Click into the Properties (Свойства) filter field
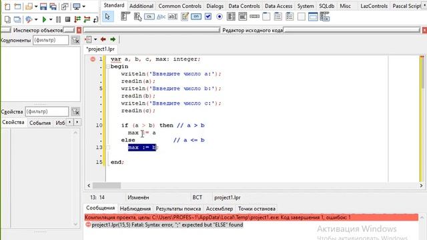The image size is (427, 240). click(x=47, y=111)
